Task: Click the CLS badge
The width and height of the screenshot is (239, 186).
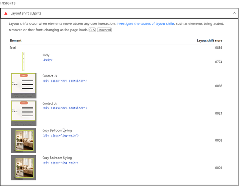Action: click(x=92, y=30)
